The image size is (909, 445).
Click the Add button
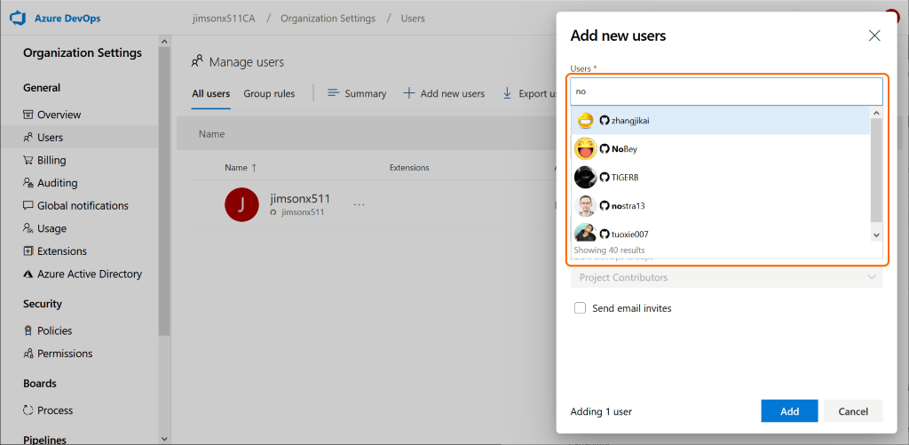pos(789,411)
